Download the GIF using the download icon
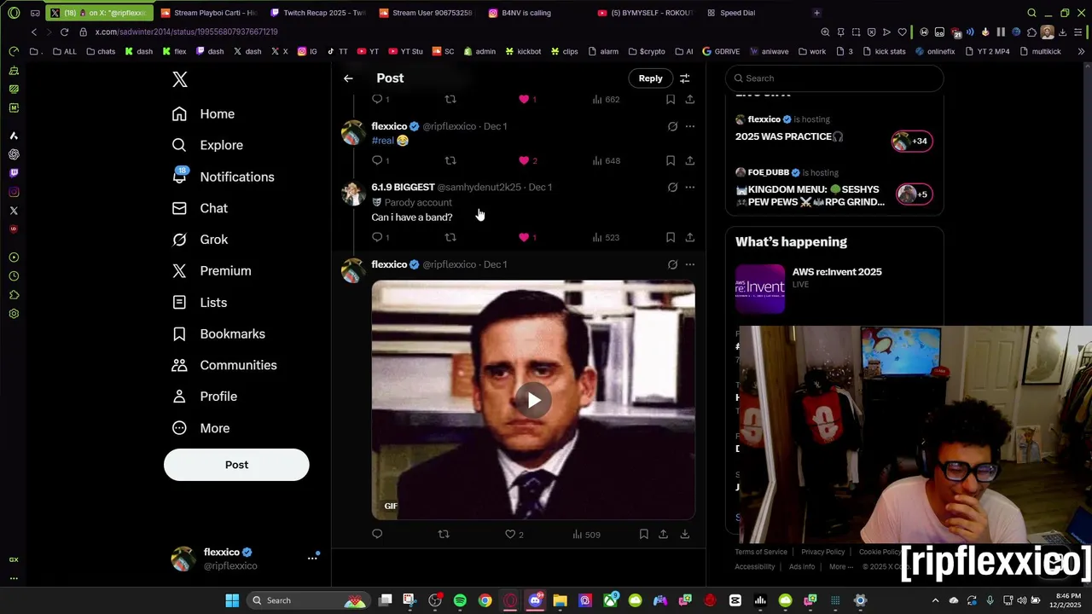 pyautogui.click(x=684, y=534)
